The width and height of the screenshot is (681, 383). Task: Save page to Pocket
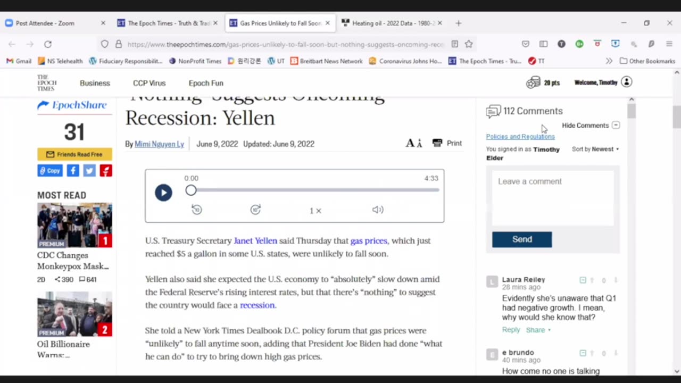coord(526,44)
